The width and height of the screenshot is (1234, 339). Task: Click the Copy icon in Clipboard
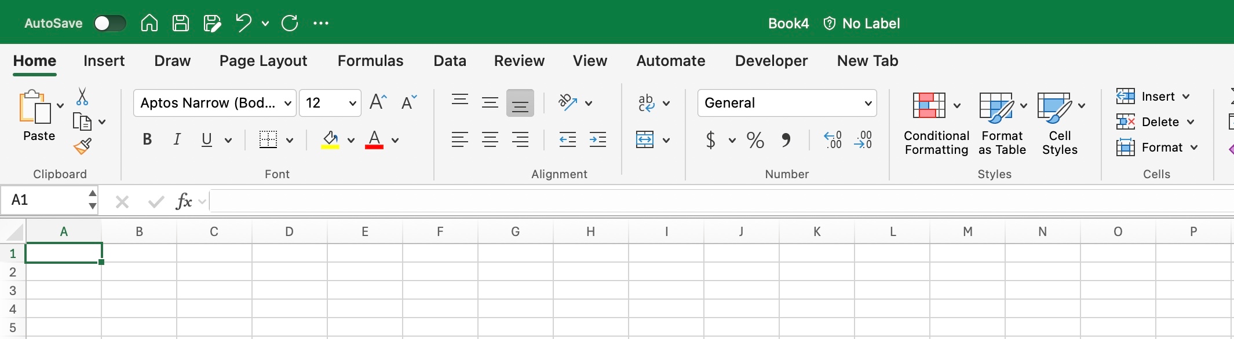pos(82,121)
